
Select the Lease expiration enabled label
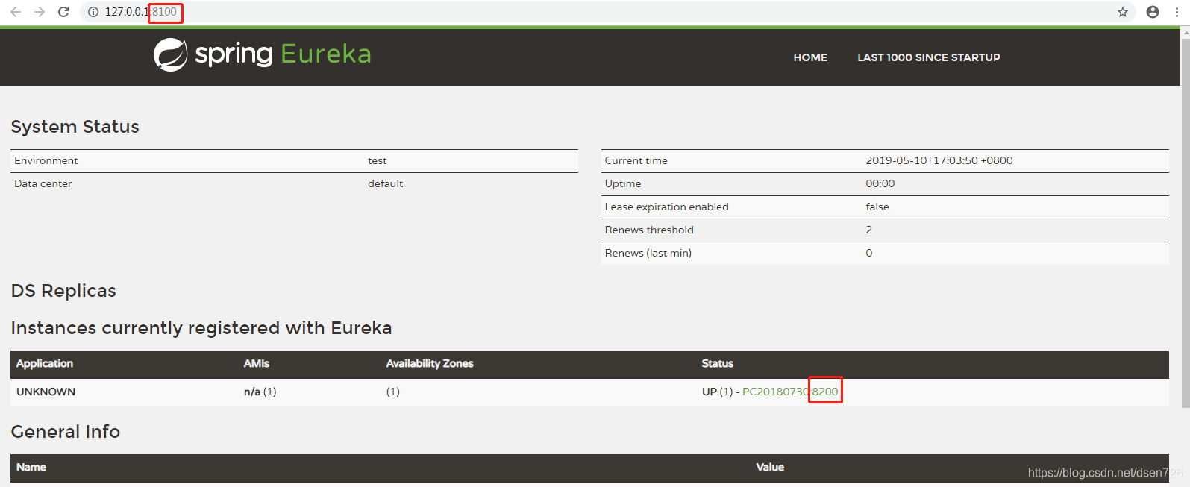click(x=666, y=207)
